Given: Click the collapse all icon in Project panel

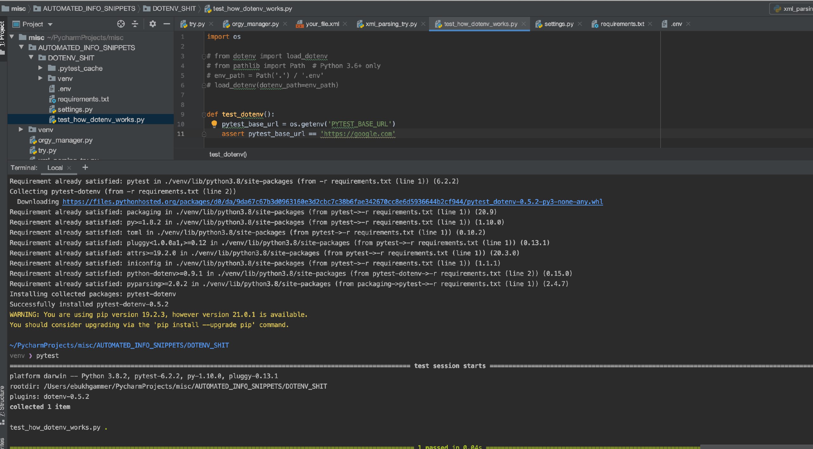Looking at the screenshot, I should pos(135,24).
